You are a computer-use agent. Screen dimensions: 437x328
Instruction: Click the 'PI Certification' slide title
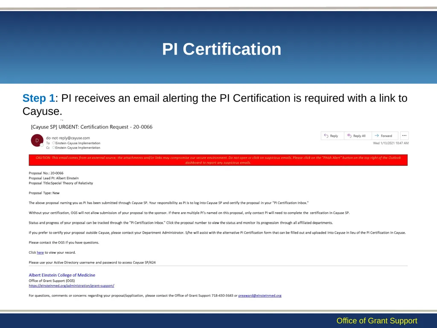point(221,49)
